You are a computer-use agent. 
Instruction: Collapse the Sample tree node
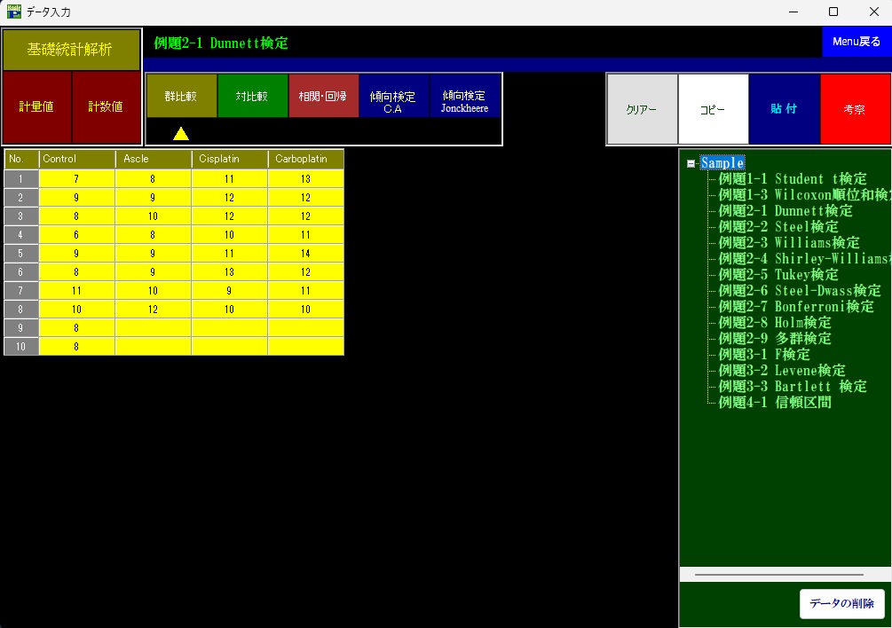691,163
